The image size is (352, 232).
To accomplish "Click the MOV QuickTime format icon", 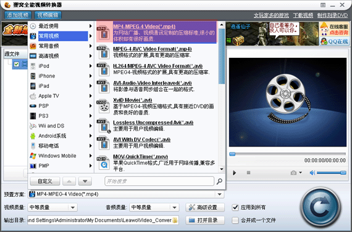I will (x=103, y=162).
